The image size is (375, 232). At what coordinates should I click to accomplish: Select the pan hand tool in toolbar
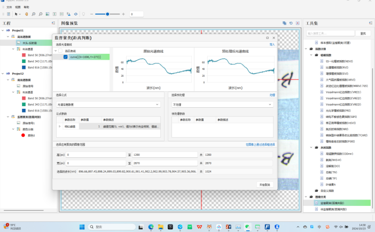(x=26, y=14)
